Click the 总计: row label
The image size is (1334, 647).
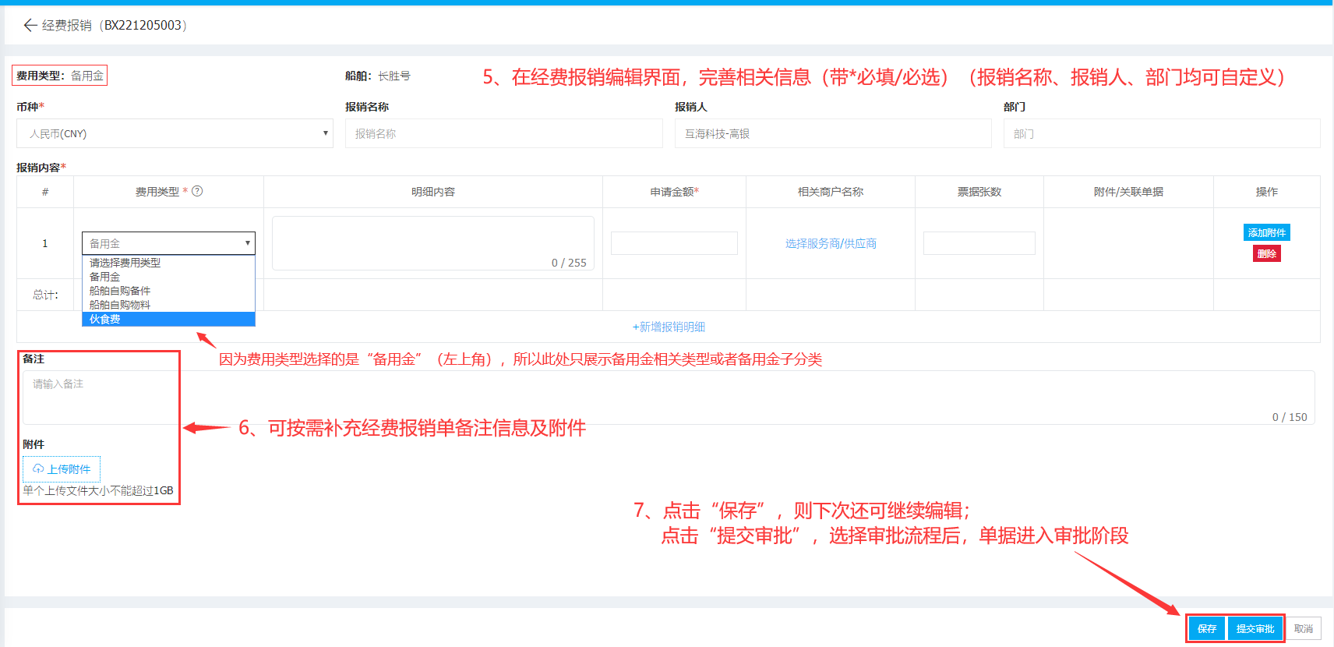(45, 295)
